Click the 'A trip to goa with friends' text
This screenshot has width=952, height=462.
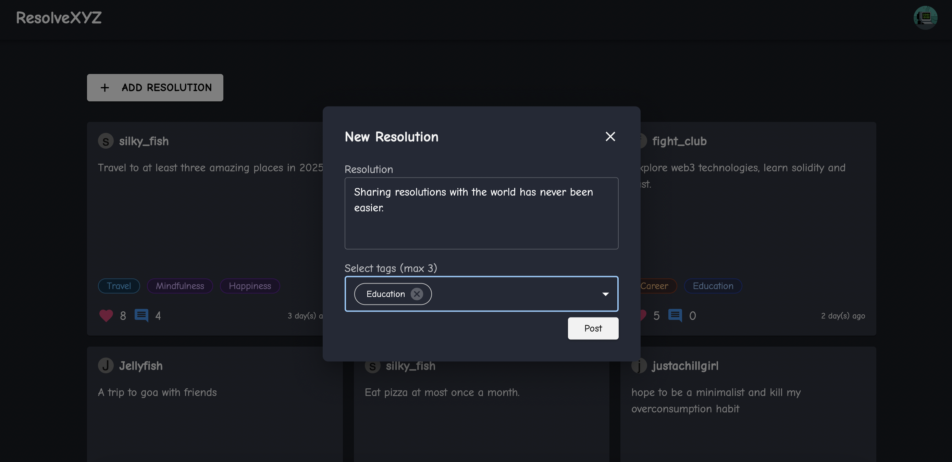point(157,392)
